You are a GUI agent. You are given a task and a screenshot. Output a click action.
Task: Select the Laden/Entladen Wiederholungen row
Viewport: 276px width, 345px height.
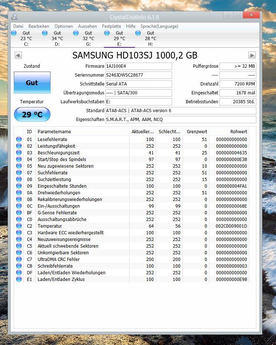tap(131, 272)
